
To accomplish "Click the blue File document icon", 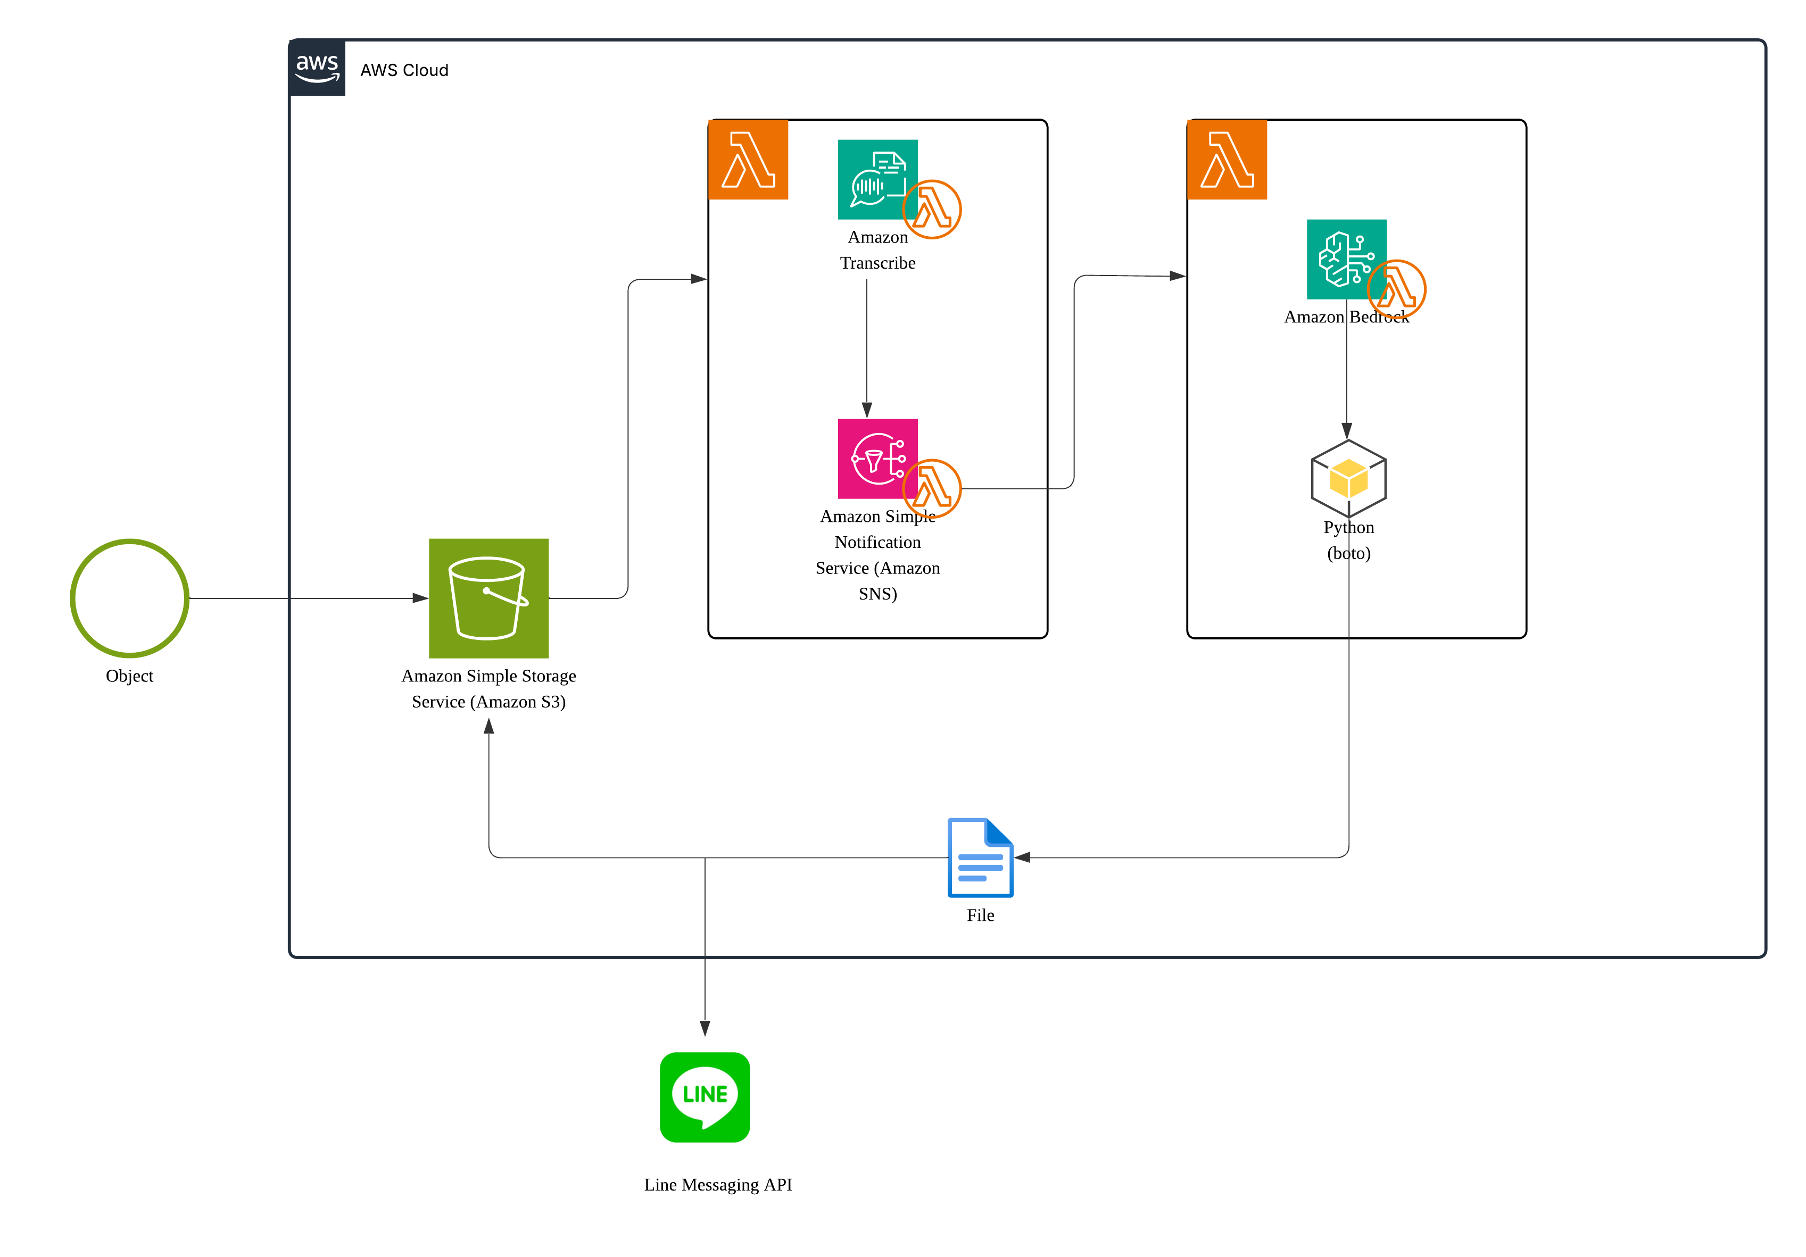I will click(980, 857).
